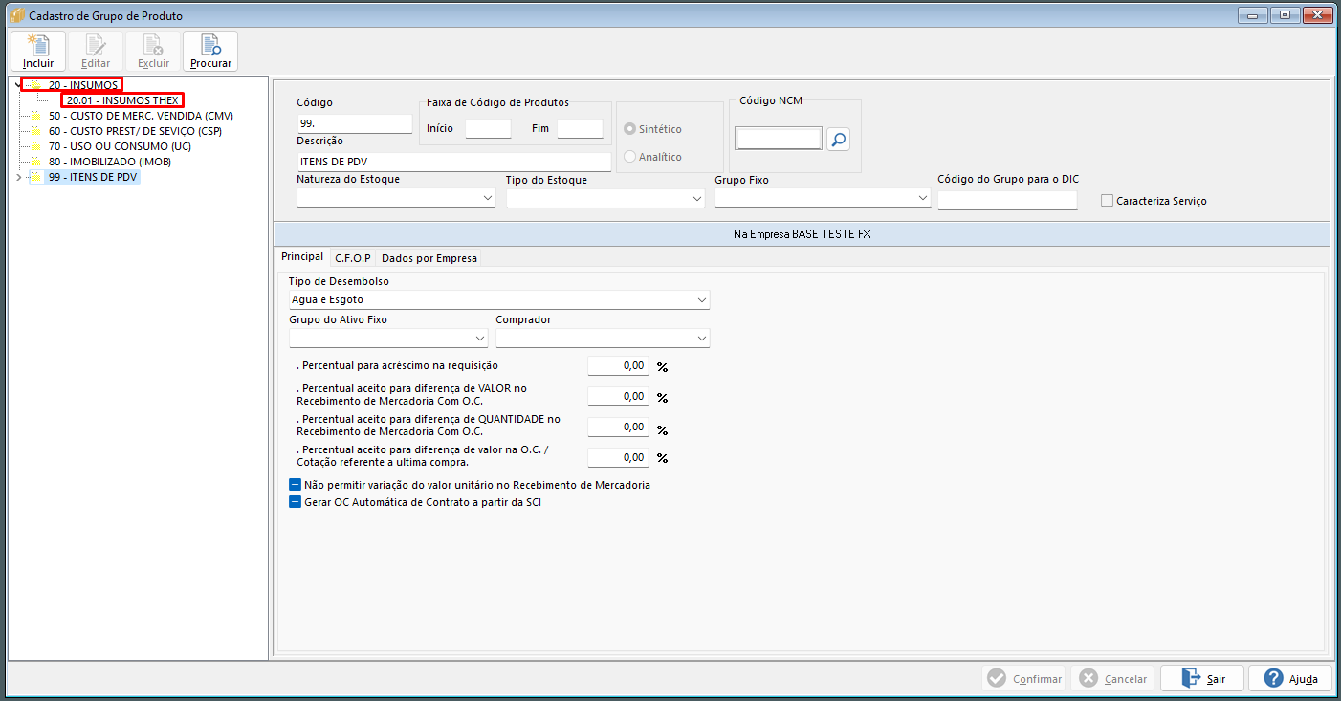Viewport: 1341px width, 701px height.
Task: Toggle Gerar OC Automática de Contrato checkbox
Action: pos(296,501)
